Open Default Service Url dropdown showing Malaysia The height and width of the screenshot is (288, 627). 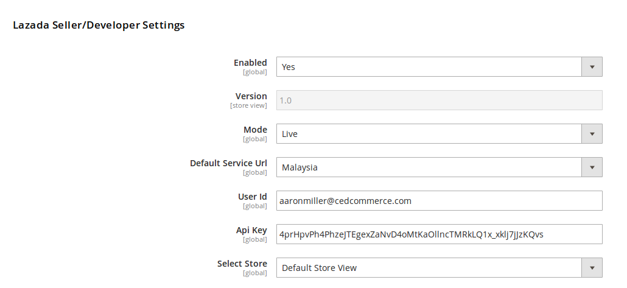click(x=439, y=167)
